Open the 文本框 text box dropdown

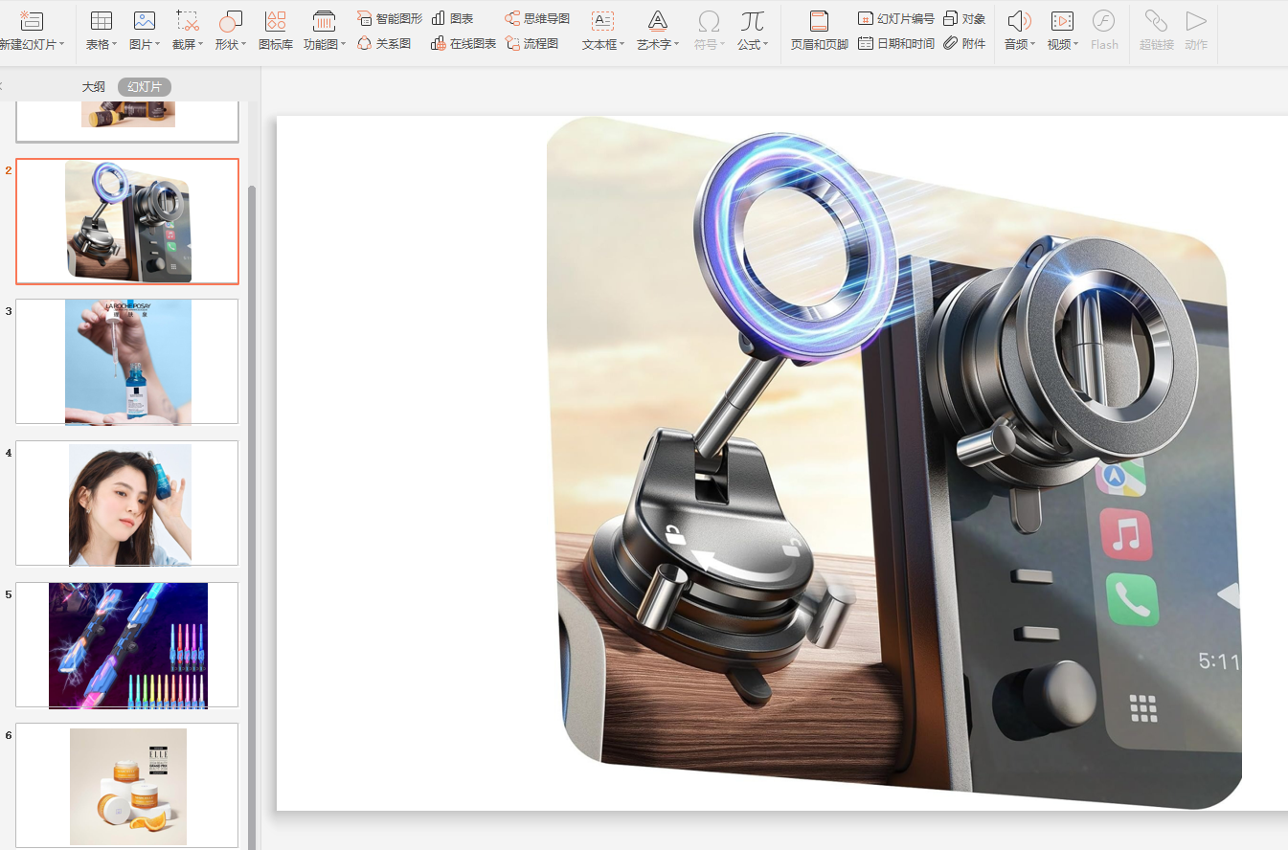point(603,44)
